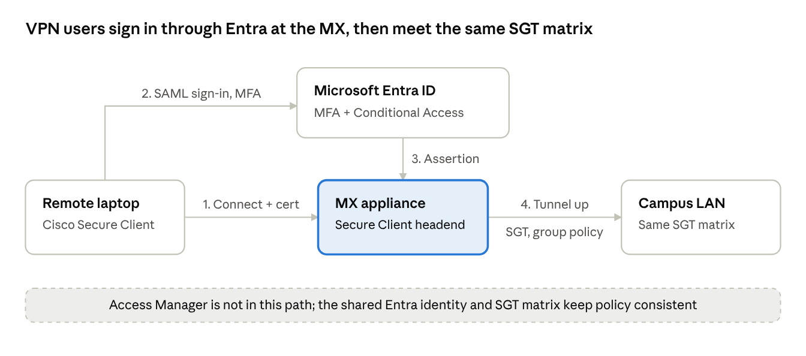
Task: Click the '4. Tunnel up' label
Action: (554, 204)
